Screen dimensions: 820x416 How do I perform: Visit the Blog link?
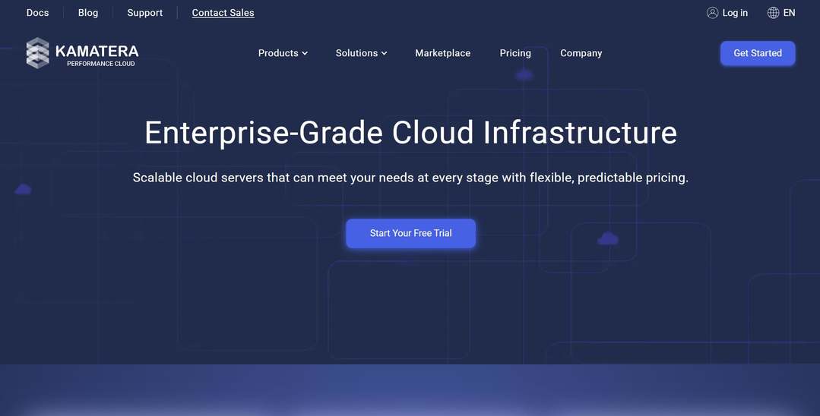point(88,13)
